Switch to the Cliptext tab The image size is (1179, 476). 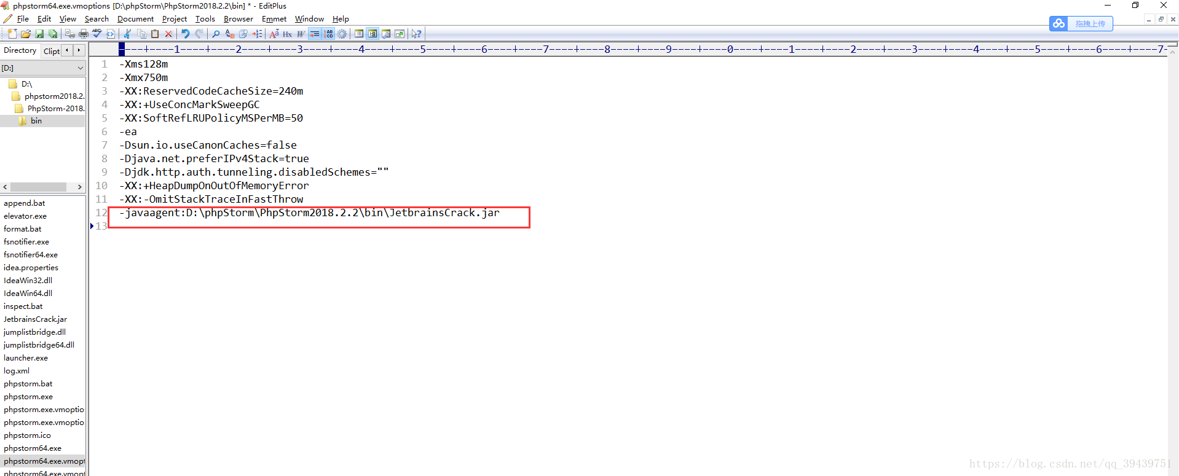click(x=52, y=51)
